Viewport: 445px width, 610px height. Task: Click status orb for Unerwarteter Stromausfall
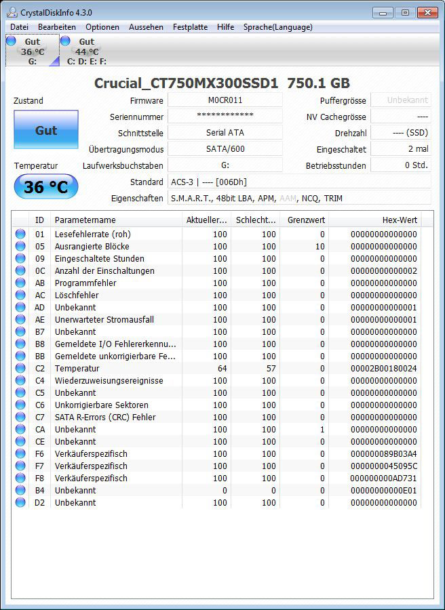(x=20, y=319)
